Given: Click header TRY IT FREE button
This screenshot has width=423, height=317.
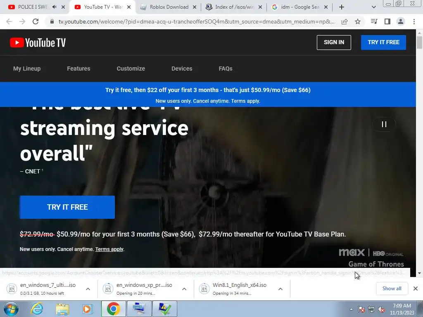Looking at the screenshot, I should click(x=383, y=43).
